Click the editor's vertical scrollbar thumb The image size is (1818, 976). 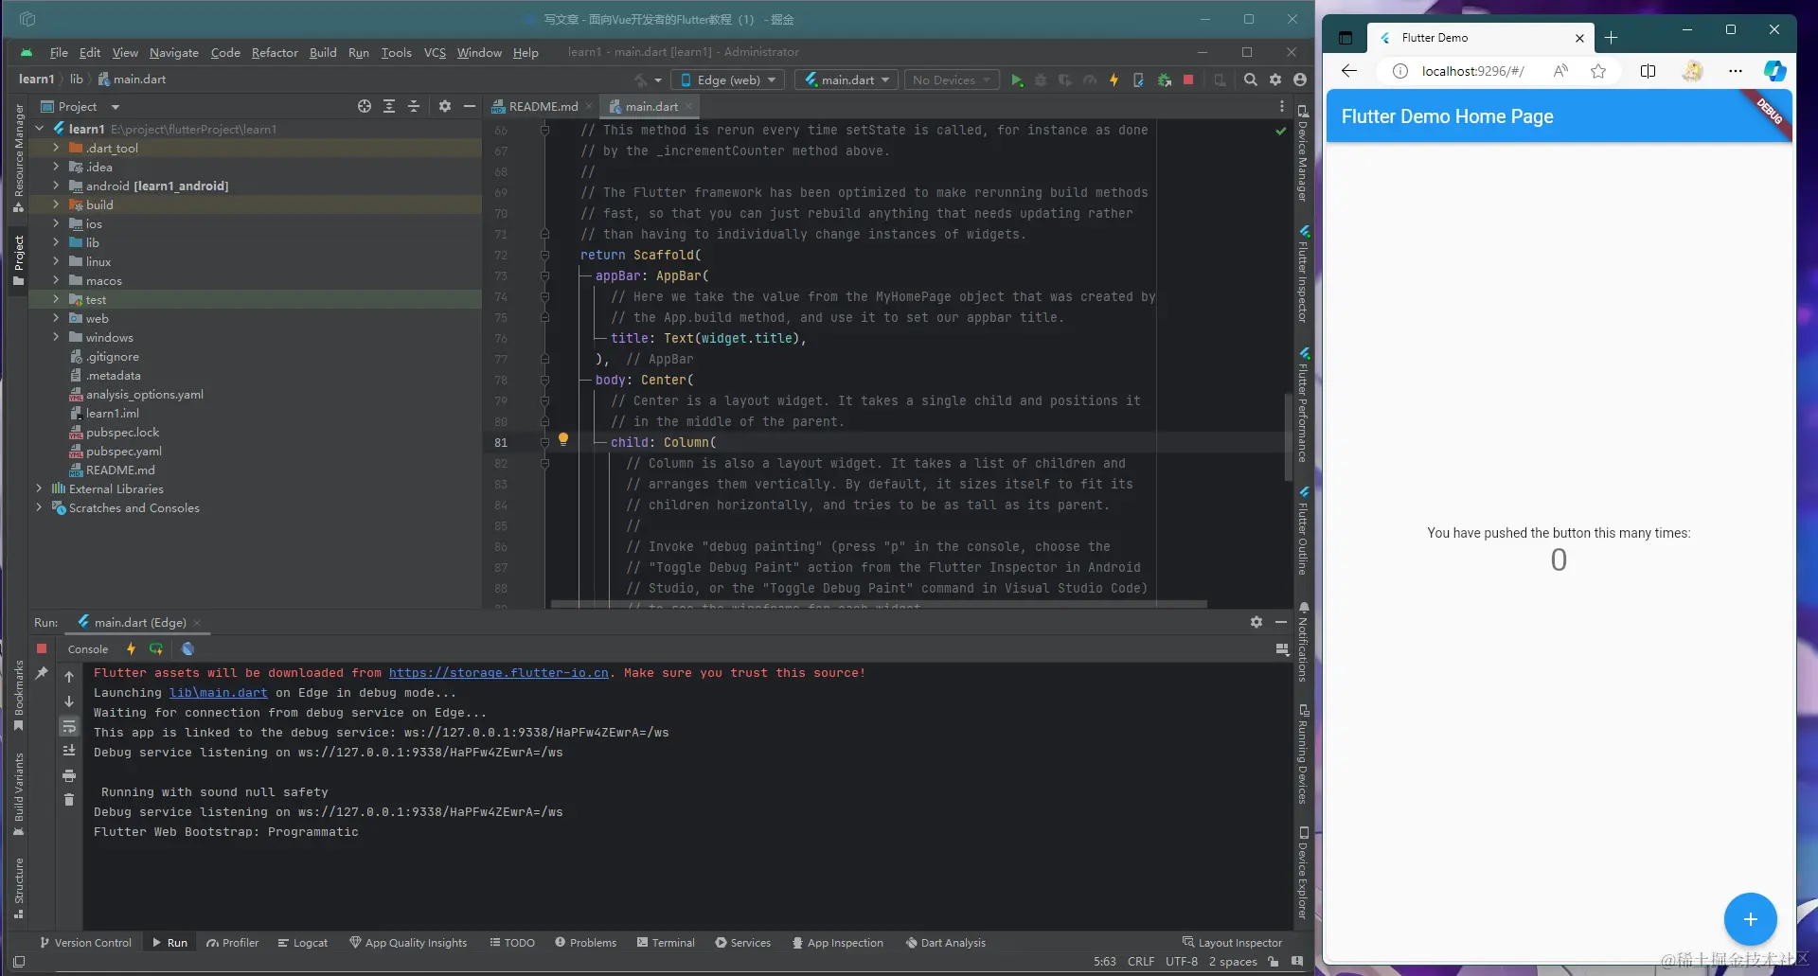pyautogui.click(x=1288, y=435)
